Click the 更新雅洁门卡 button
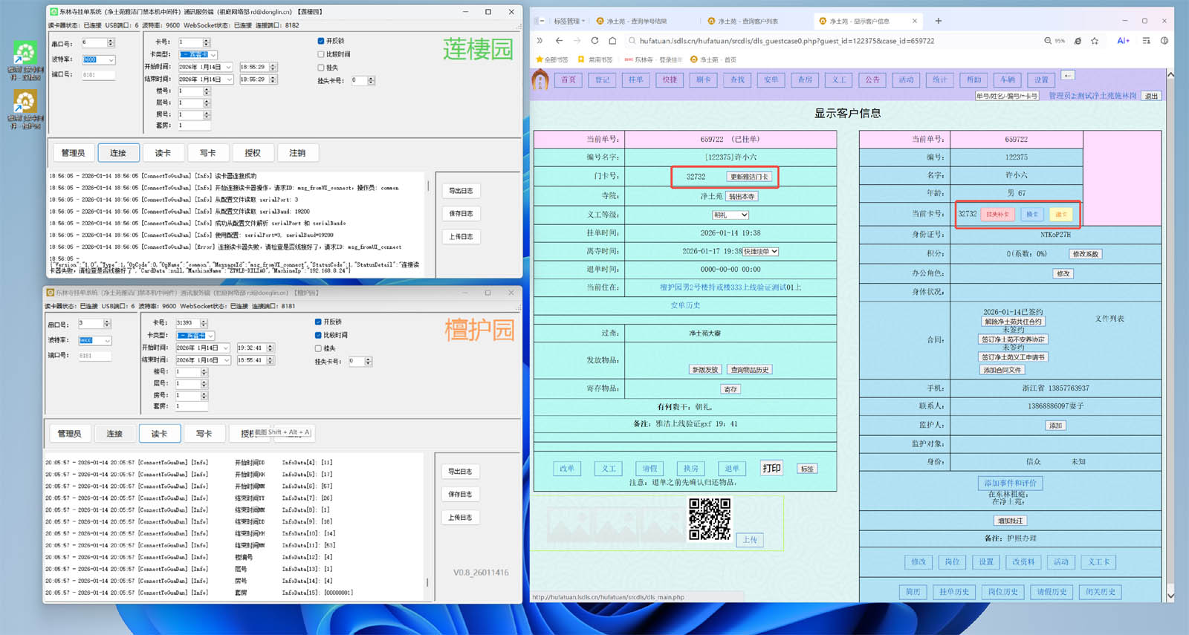 click(x=749, y=177)
